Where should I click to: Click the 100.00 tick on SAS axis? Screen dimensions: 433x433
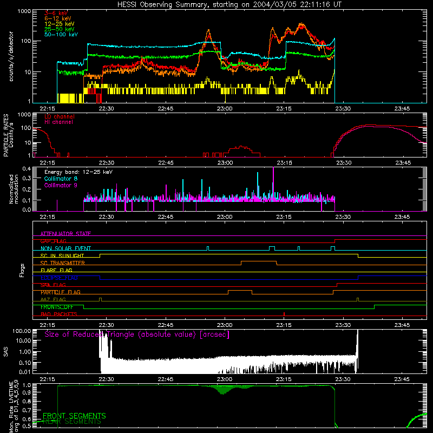22,331
